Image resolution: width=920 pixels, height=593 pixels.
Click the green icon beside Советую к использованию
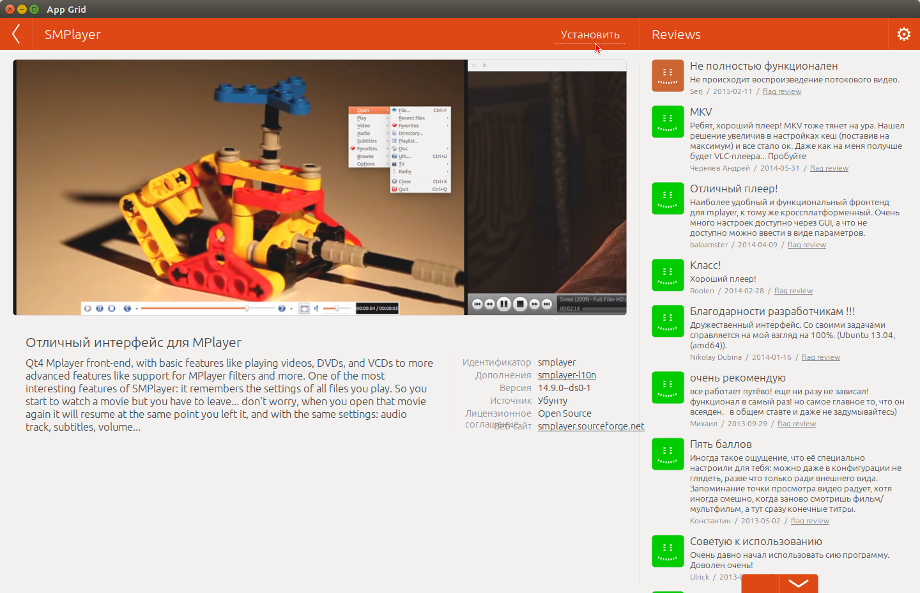(668, 551)
